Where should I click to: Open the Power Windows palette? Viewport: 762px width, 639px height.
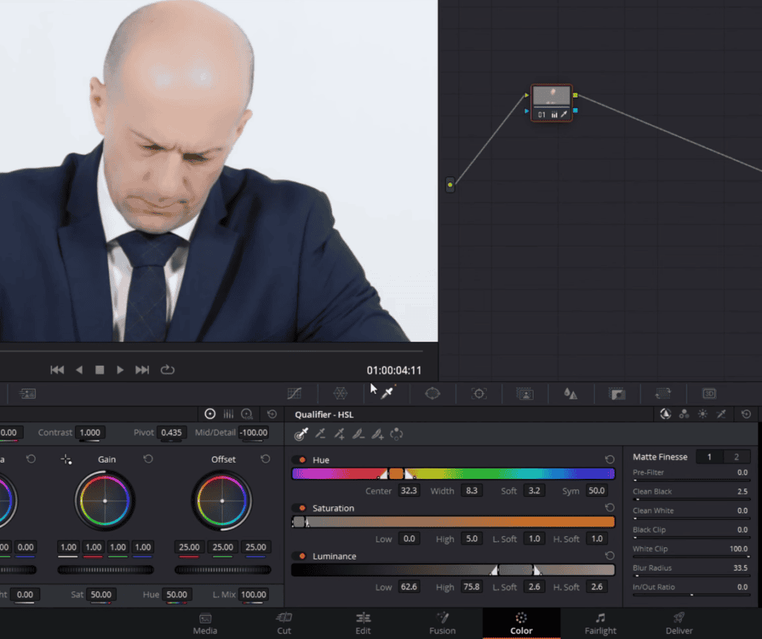click(432, 393)
